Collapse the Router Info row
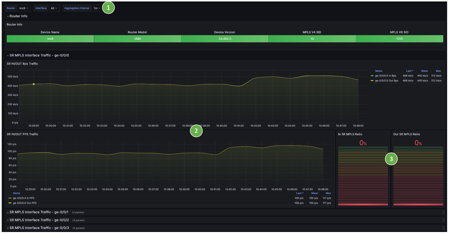Image resolution: width=449 pixels, height=234 pixels. (x=18, y=16)
